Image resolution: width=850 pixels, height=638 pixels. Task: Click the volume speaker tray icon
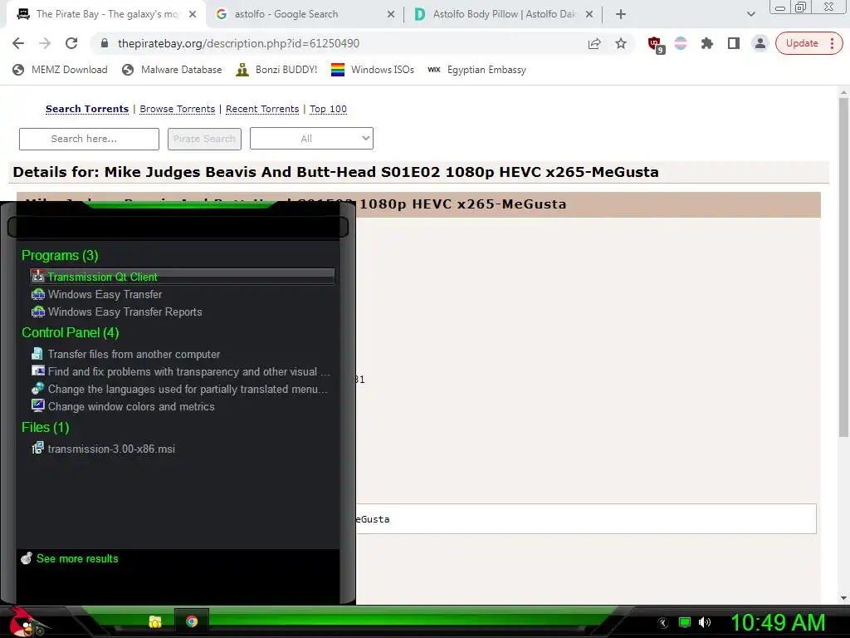[704, 623]
